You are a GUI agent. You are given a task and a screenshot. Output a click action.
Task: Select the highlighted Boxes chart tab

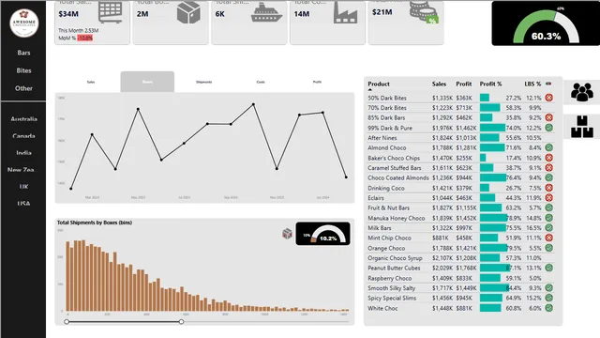[147, 82]
